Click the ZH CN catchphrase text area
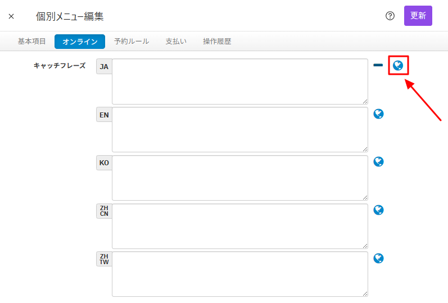 pyautogui.click(x=239, y=226)
